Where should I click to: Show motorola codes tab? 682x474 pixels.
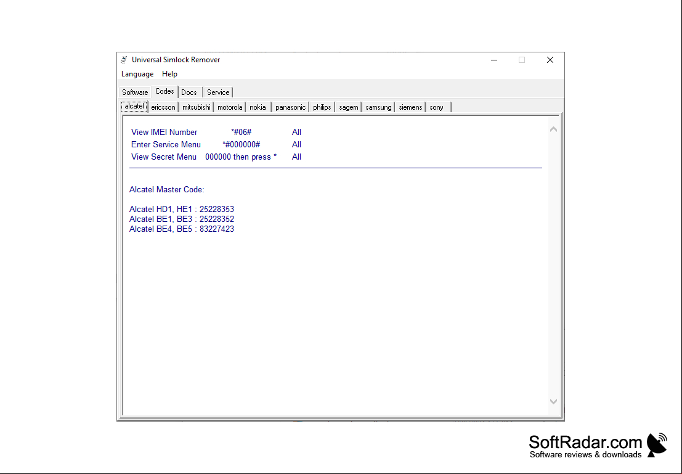pos(230,107)
